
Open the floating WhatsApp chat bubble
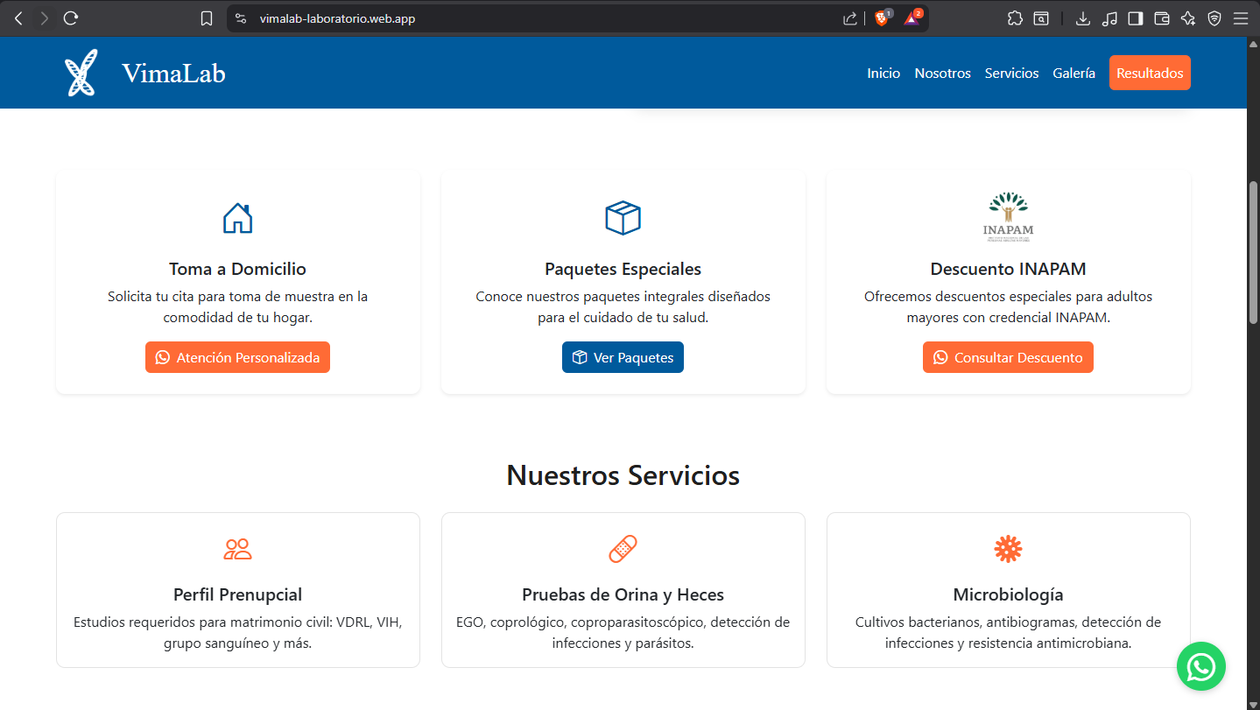coord(1200,666)
